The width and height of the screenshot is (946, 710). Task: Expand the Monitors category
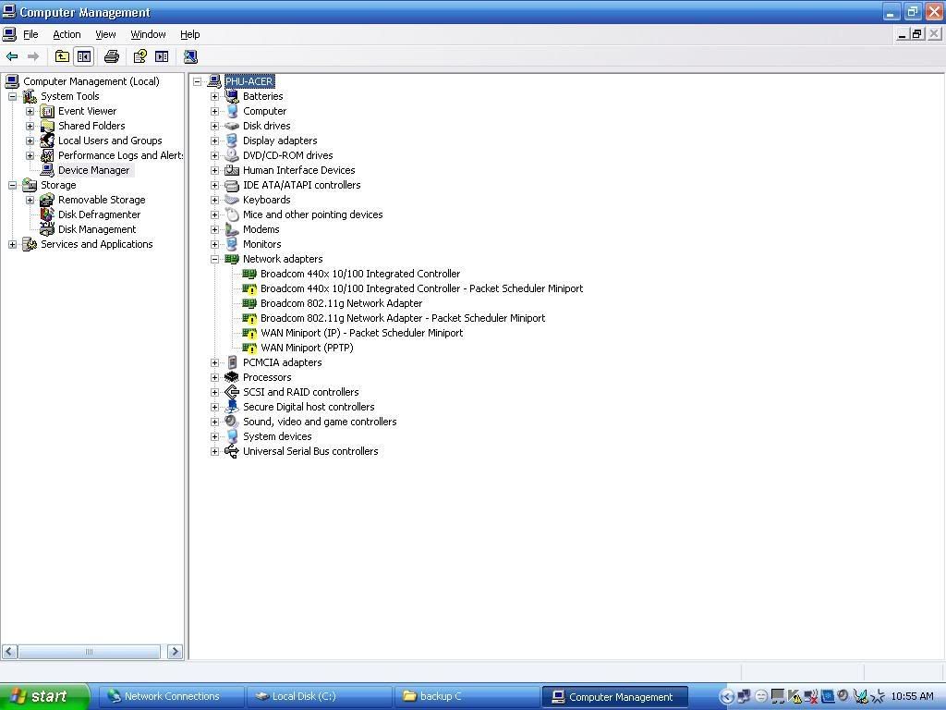point(214,244)
